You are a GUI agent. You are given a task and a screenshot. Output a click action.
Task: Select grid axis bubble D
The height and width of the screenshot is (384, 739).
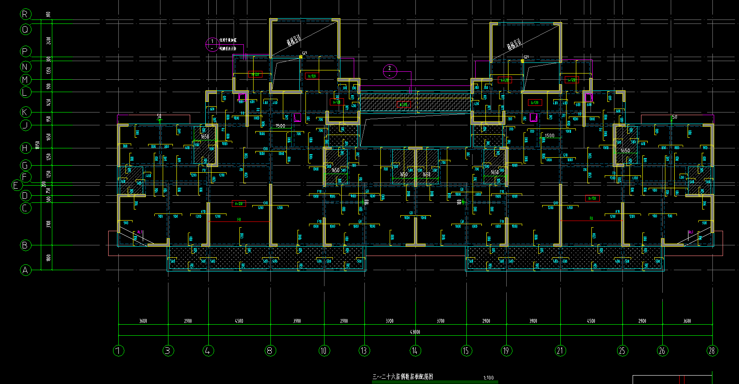[26, 195]
